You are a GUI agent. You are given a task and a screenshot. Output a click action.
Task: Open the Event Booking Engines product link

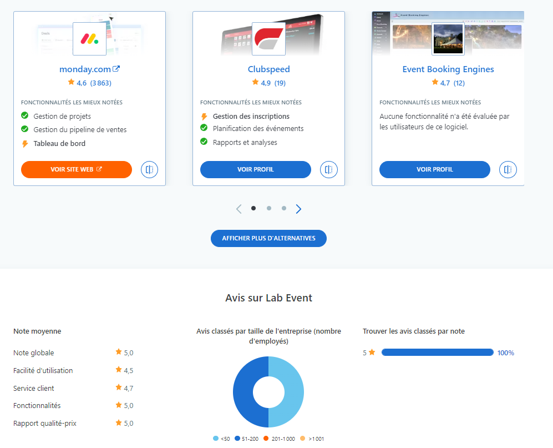(448, 69)
